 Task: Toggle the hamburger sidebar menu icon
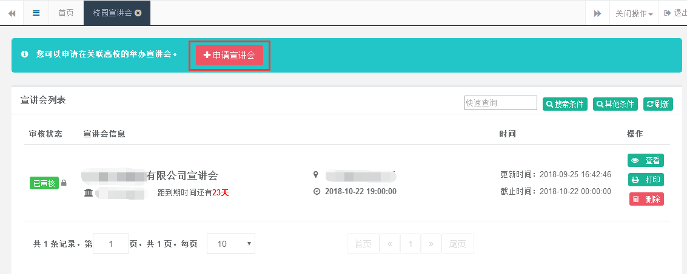(x=36, y=13)
